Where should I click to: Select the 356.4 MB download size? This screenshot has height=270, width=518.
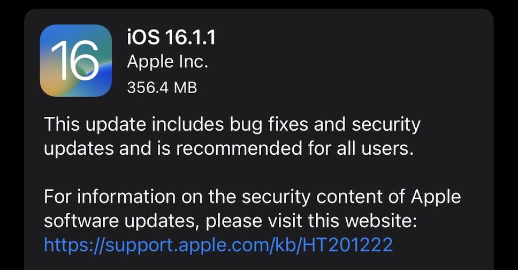[162, 88]
